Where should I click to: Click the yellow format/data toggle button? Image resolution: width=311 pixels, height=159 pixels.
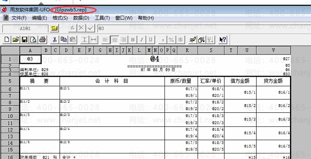click(54, 28)
